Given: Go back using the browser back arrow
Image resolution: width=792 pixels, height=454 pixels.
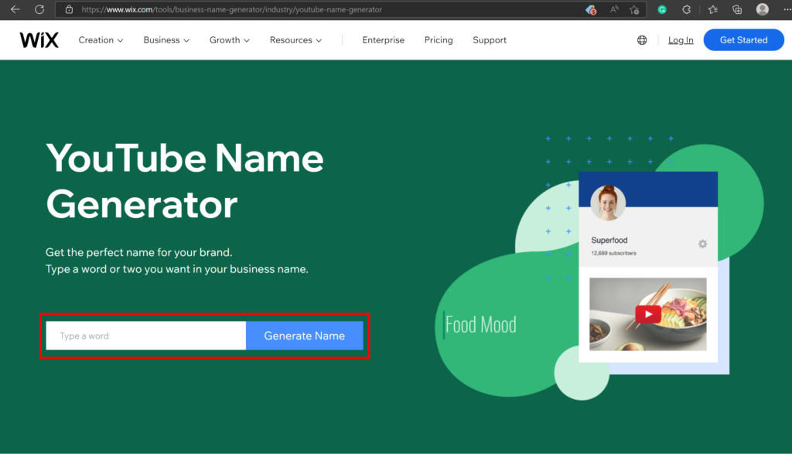Looking at the screenshot, I should (15, 9).
